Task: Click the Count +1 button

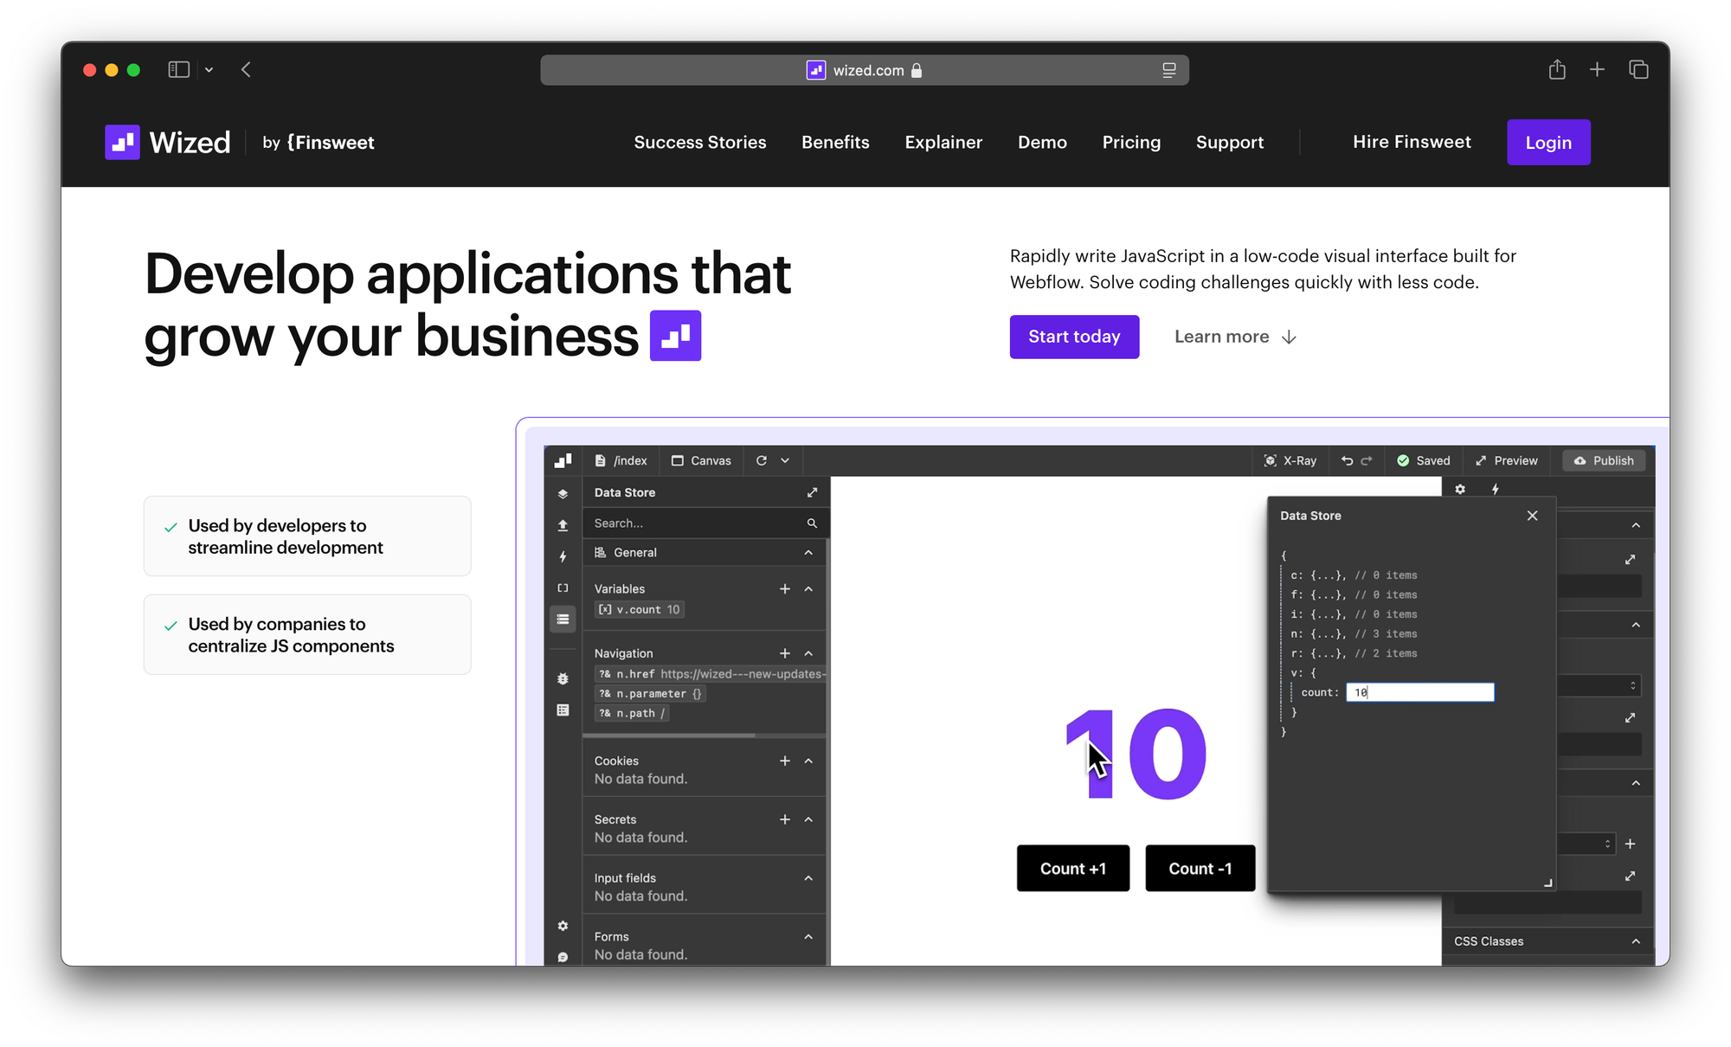Action: [1073, 868]
